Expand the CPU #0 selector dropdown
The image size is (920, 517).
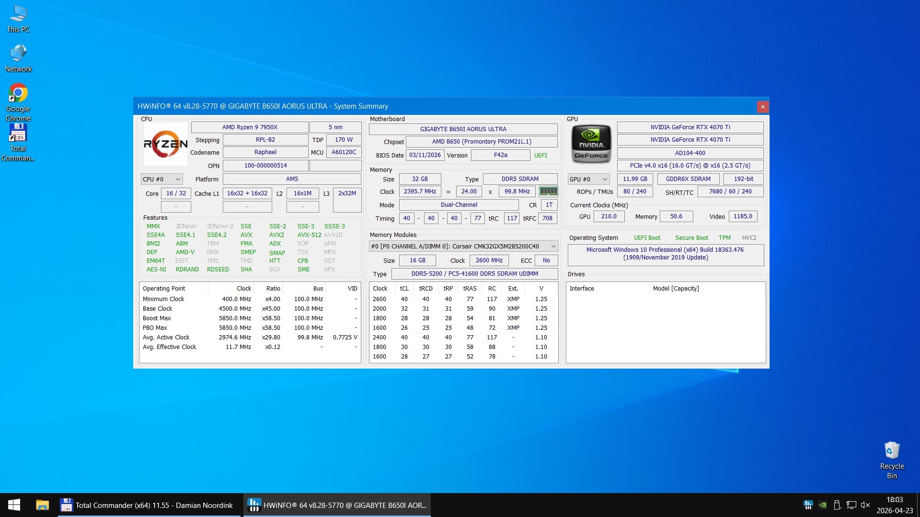point(161,179)
